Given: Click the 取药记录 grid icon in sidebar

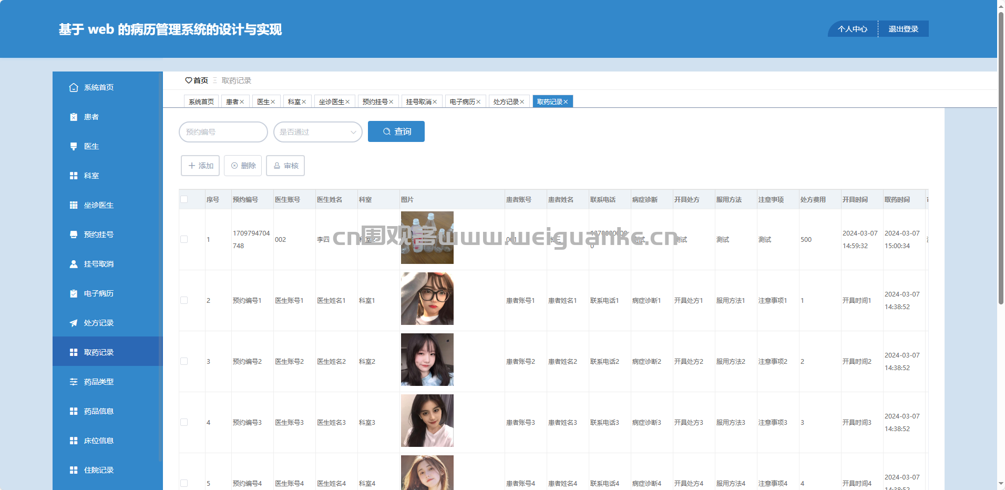Looking at the screenshot, I should click(74, 352).
